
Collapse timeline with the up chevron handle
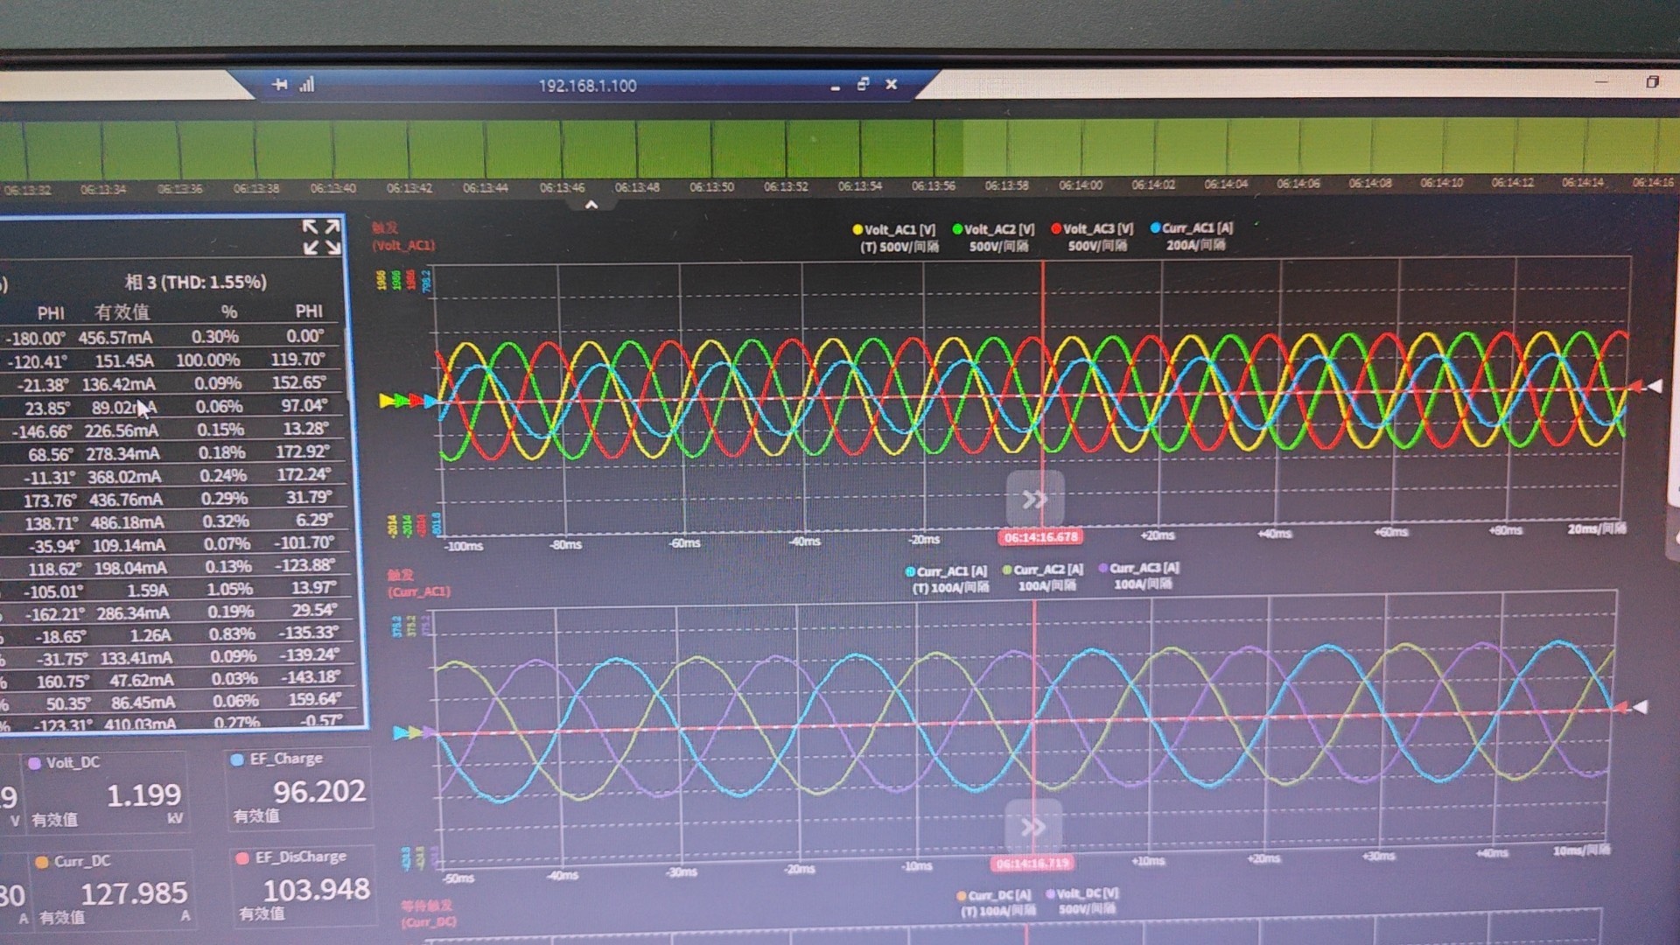click(591, 205)
